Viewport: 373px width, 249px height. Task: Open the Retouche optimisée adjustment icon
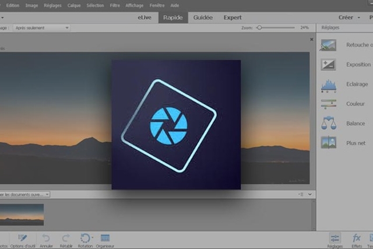pyautogui.click(x=328, y=45)
